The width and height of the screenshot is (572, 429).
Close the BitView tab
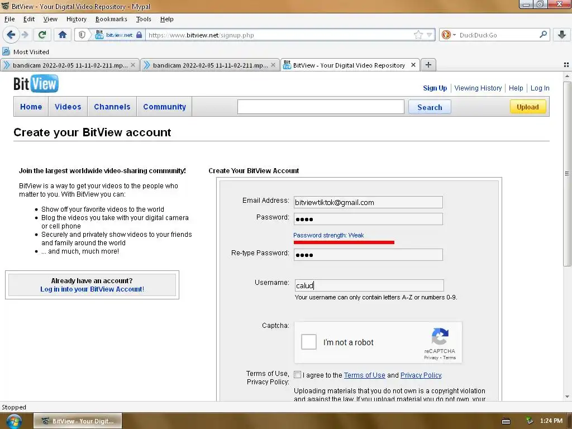tap(413, 65)
